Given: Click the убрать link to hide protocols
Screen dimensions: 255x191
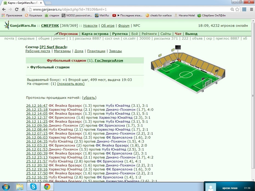Looking at the screenshot, I should (89, 98).
